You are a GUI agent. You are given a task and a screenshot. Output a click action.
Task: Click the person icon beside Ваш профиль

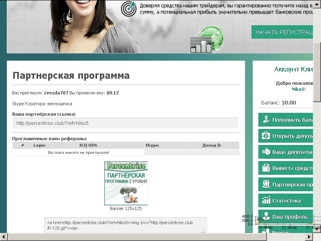[x=266, y=216]
